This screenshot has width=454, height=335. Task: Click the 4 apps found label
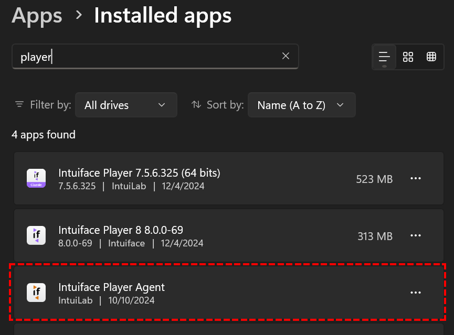(x=44, y=135)
